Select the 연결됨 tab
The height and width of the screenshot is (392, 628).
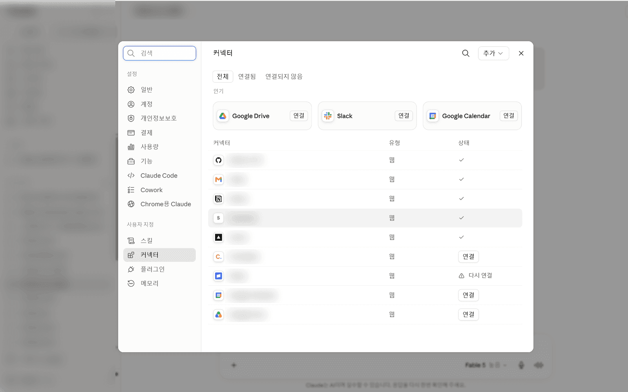click(x=247, y=76)
